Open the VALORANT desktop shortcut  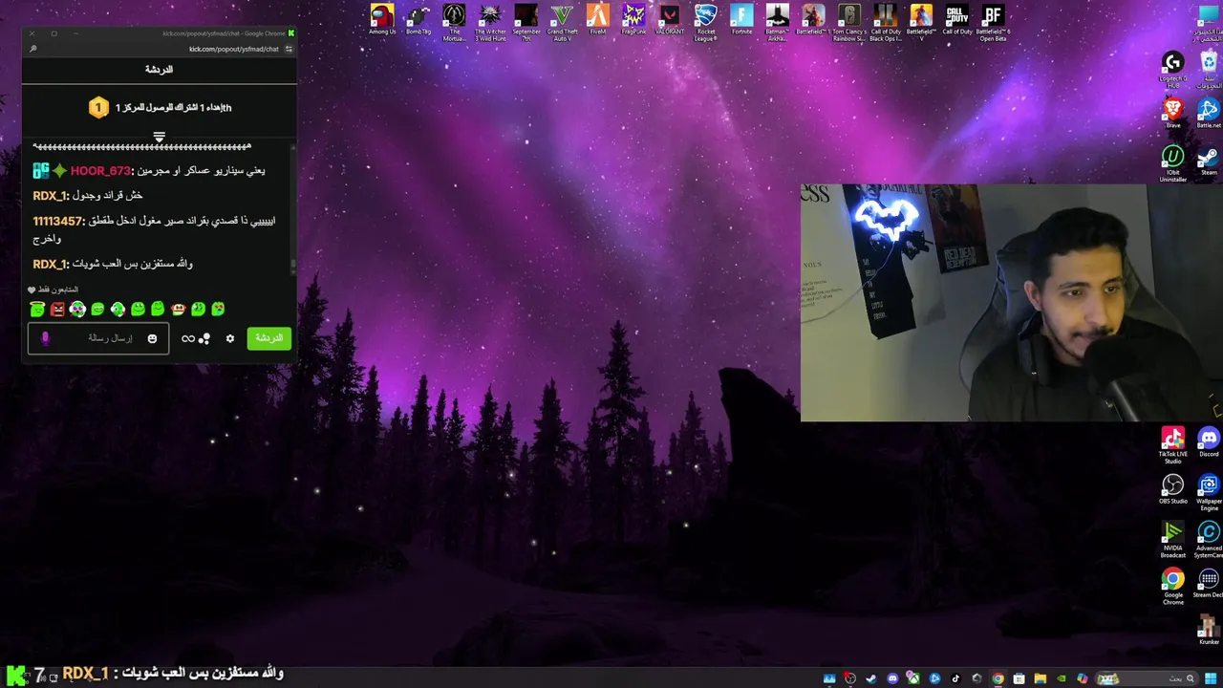(670, 21)
